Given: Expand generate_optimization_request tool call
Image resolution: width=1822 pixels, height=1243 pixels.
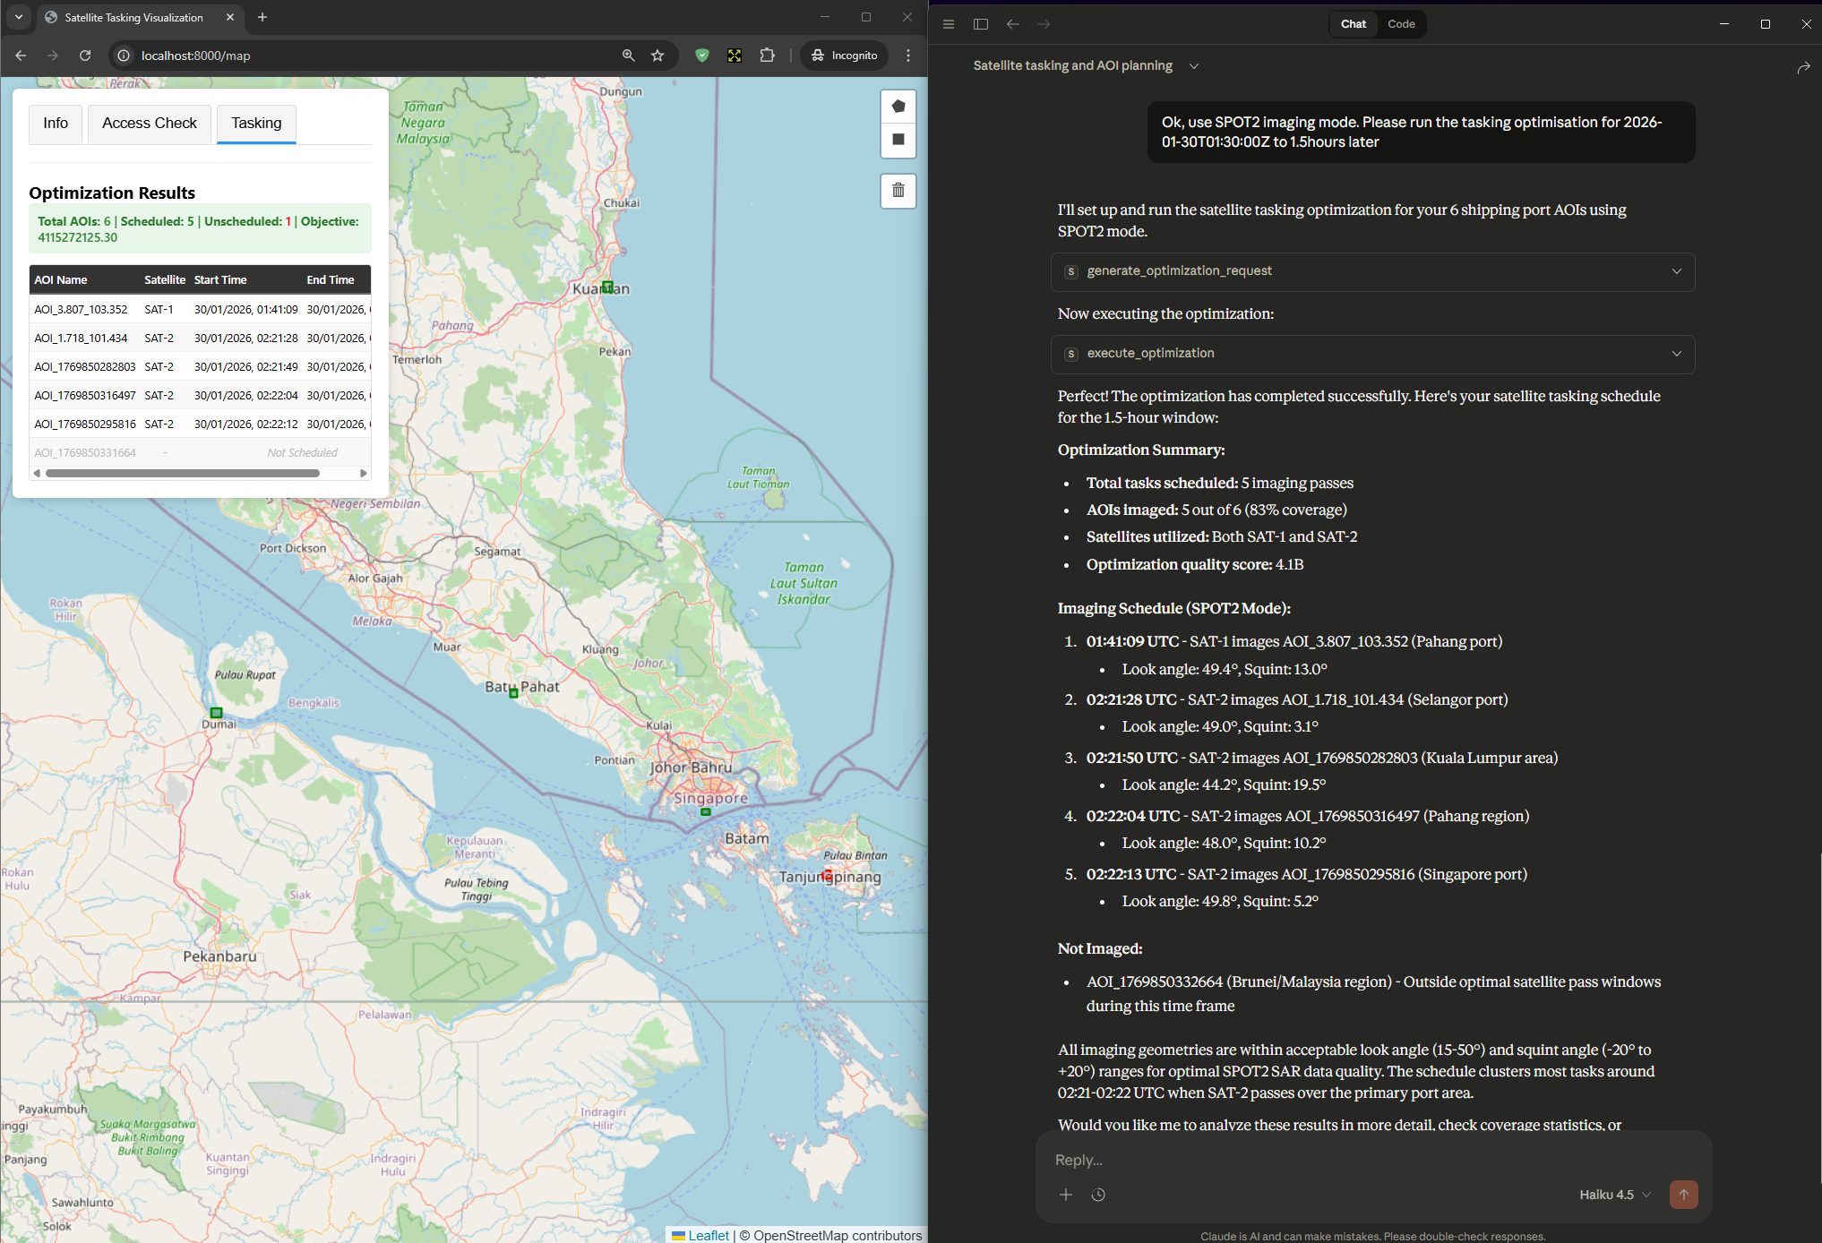Looking at the screenshot, I should (1372, 271).
